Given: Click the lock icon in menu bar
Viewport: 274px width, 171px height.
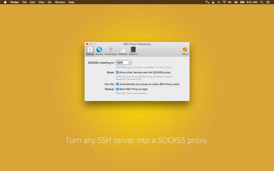Looking at the screenshot, I should tap(213, 2).
